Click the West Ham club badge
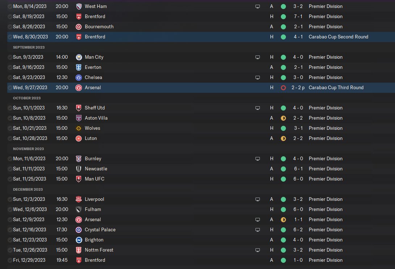This screenshot has height=269, width=395. (x=79, y=6)
